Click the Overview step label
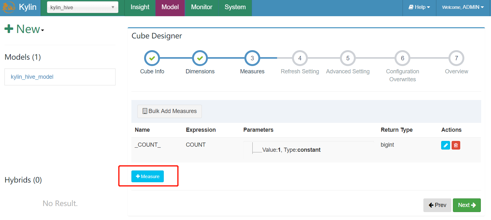 click(x=456, y=71)
